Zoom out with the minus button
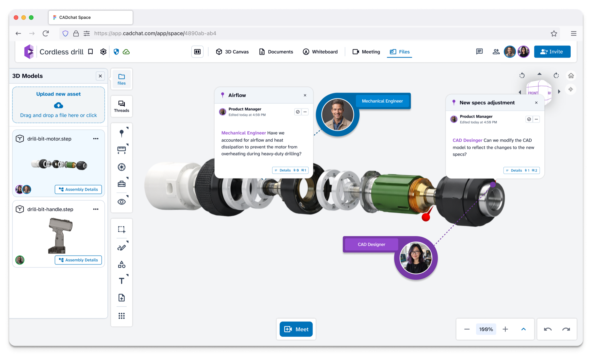 pyautogui.click(x=467, y=329)
